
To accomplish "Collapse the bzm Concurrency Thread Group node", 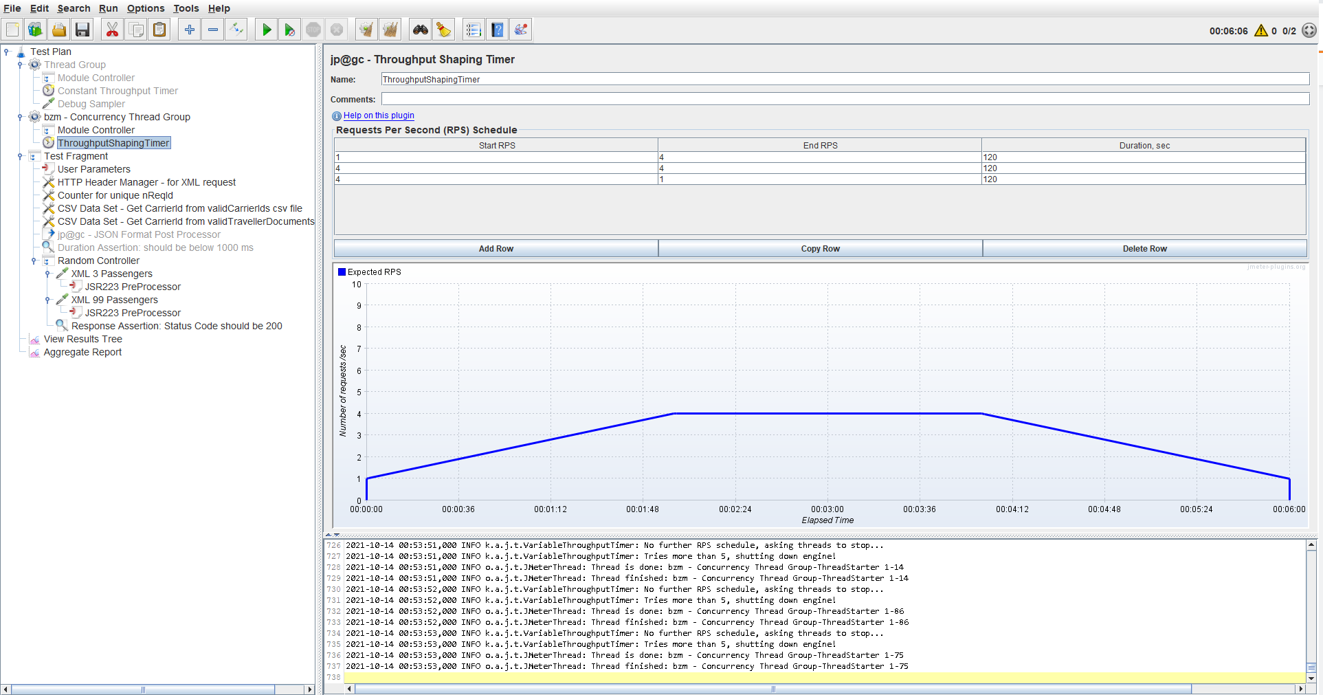I will point(20,117).
